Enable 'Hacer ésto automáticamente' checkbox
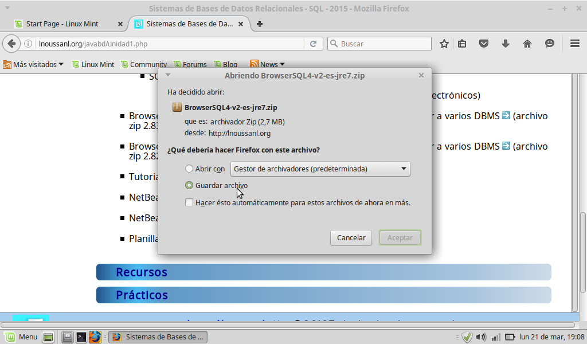Screen dimensions: 587x344 (189, 202)
